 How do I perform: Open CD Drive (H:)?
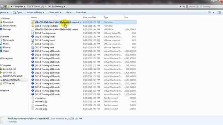9,83
